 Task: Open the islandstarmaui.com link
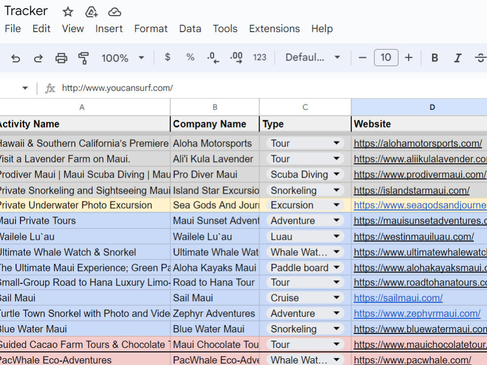[412, 190]
